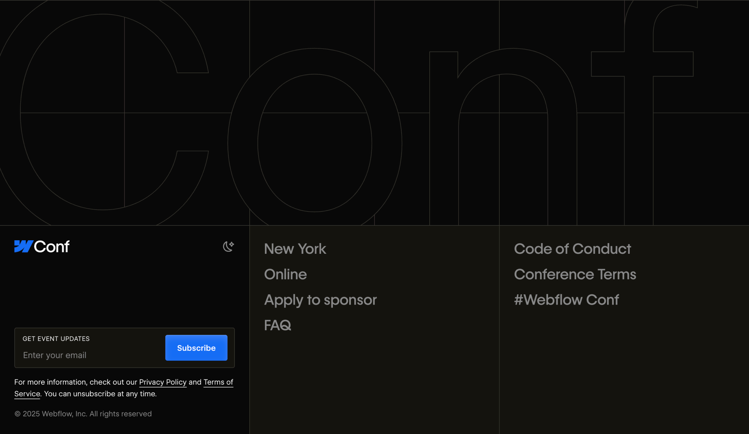Click the 2025 Webflow copyright text
The width and height of the screenshot is (749, 434).
click(83, 414)
